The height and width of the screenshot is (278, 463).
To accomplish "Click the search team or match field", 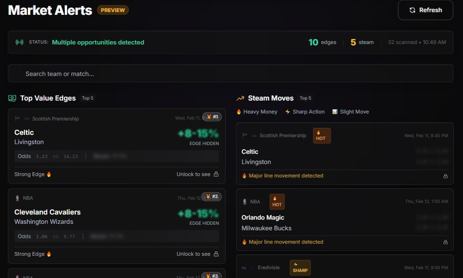I will [231, 73].
